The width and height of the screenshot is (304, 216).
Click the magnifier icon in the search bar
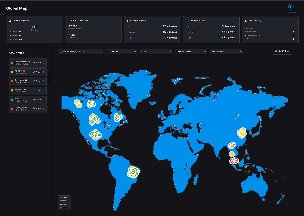coord(60,51)
